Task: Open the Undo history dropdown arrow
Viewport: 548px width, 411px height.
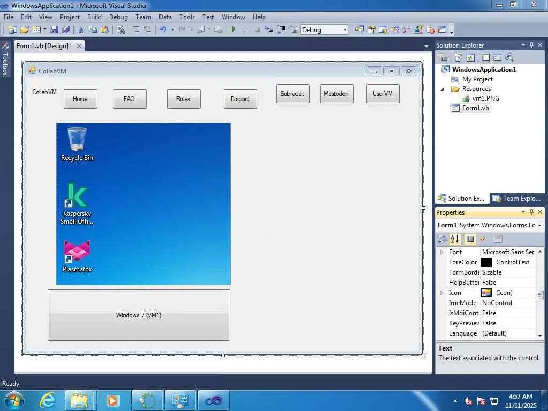Action: coord(173,30)
